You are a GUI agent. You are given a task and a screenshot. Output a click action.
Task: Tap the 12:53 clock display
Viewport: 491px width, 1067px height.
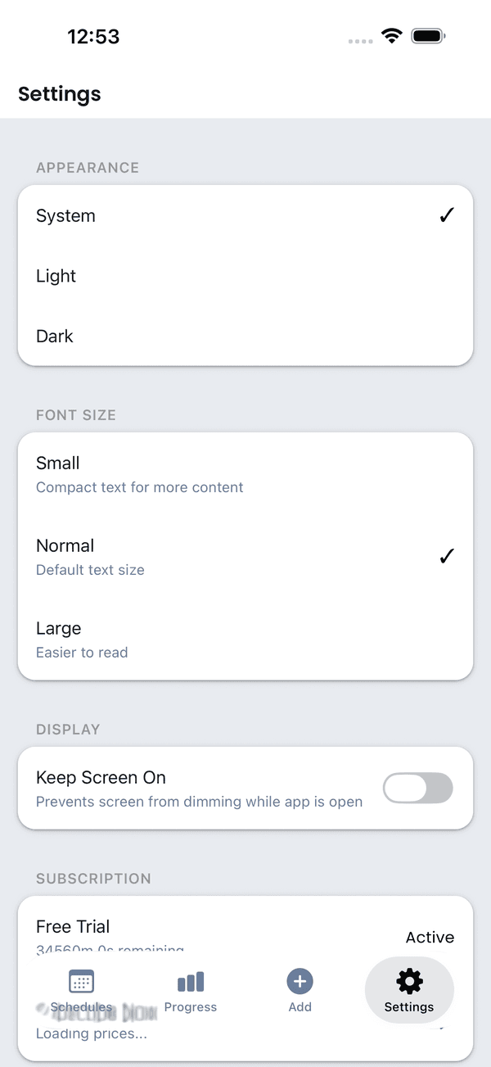click(93, 36)
